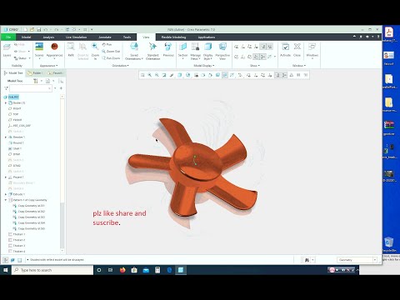Expand the Revolve 1 tree node

tap(6, 137)
